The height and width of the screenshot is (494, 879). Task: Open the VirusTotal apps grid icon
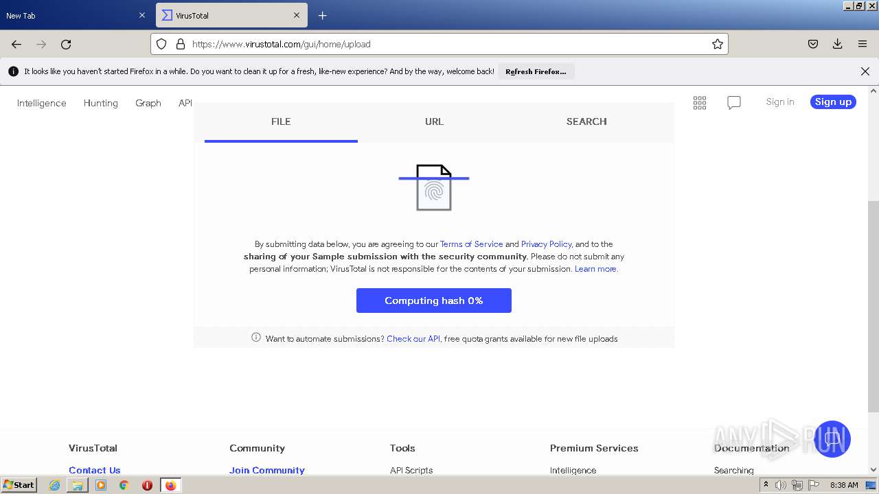click(x=700, y=103)
